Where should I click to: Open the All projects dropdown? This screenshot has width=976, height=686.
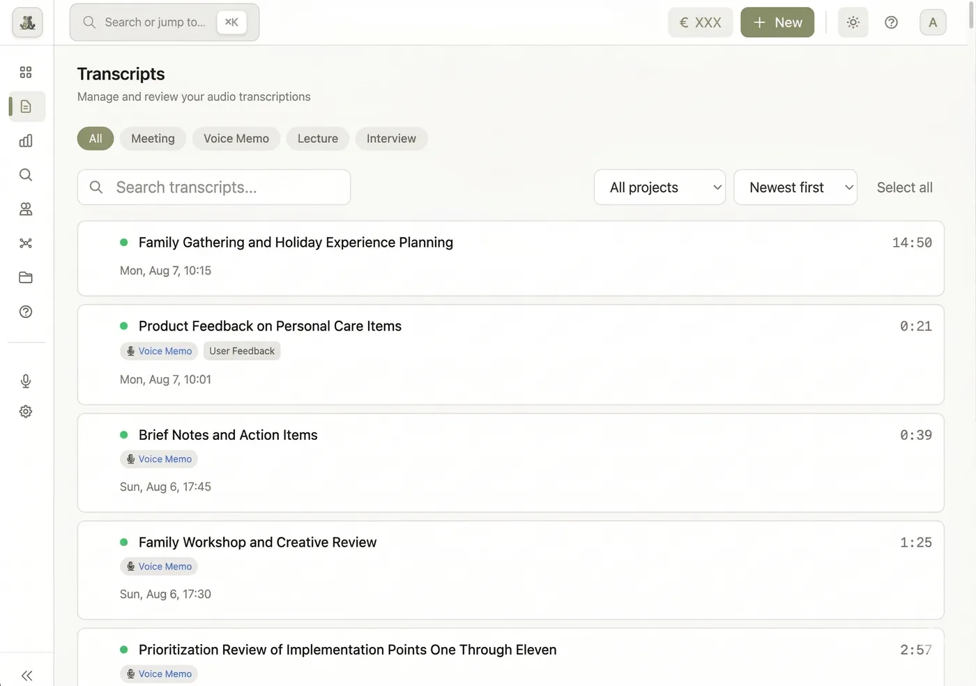click(659, 187)
